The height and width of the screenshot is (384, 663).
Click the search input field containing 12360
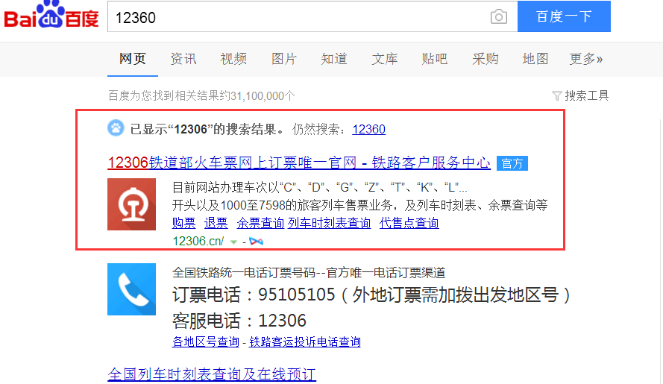tap(298, 17)
